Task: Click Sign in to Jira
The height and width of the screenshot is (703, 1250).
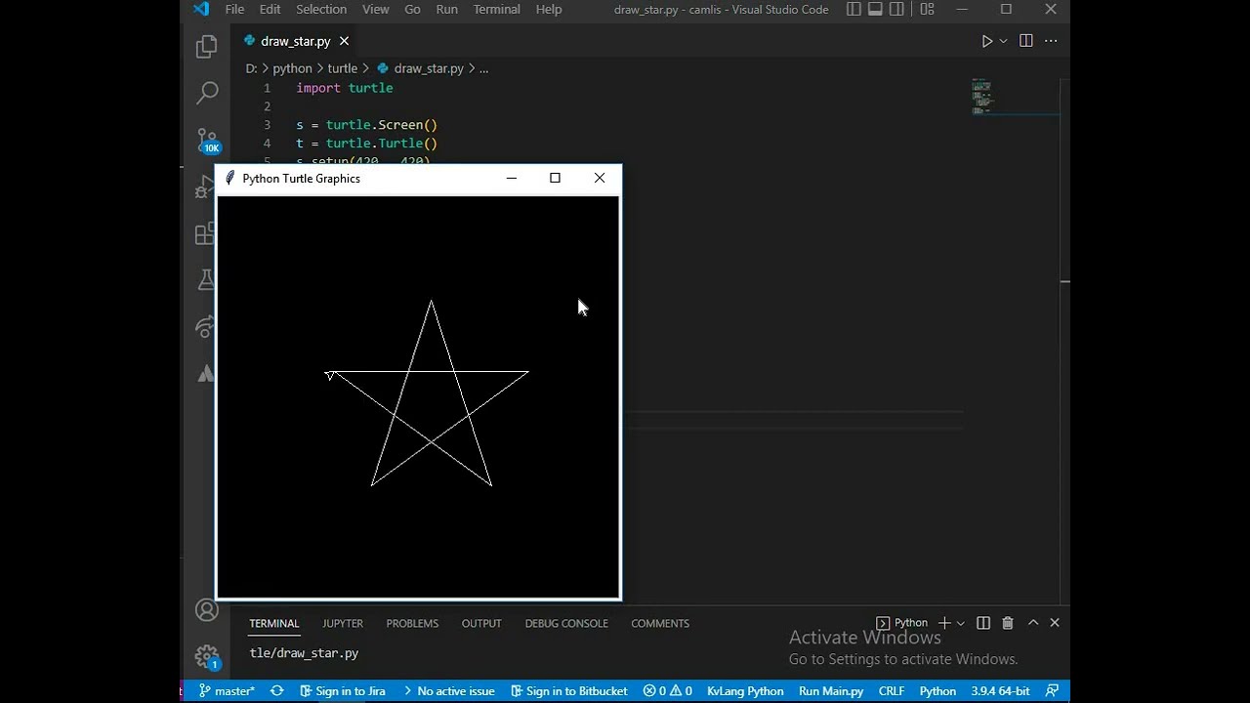Action: pos(342,691)
